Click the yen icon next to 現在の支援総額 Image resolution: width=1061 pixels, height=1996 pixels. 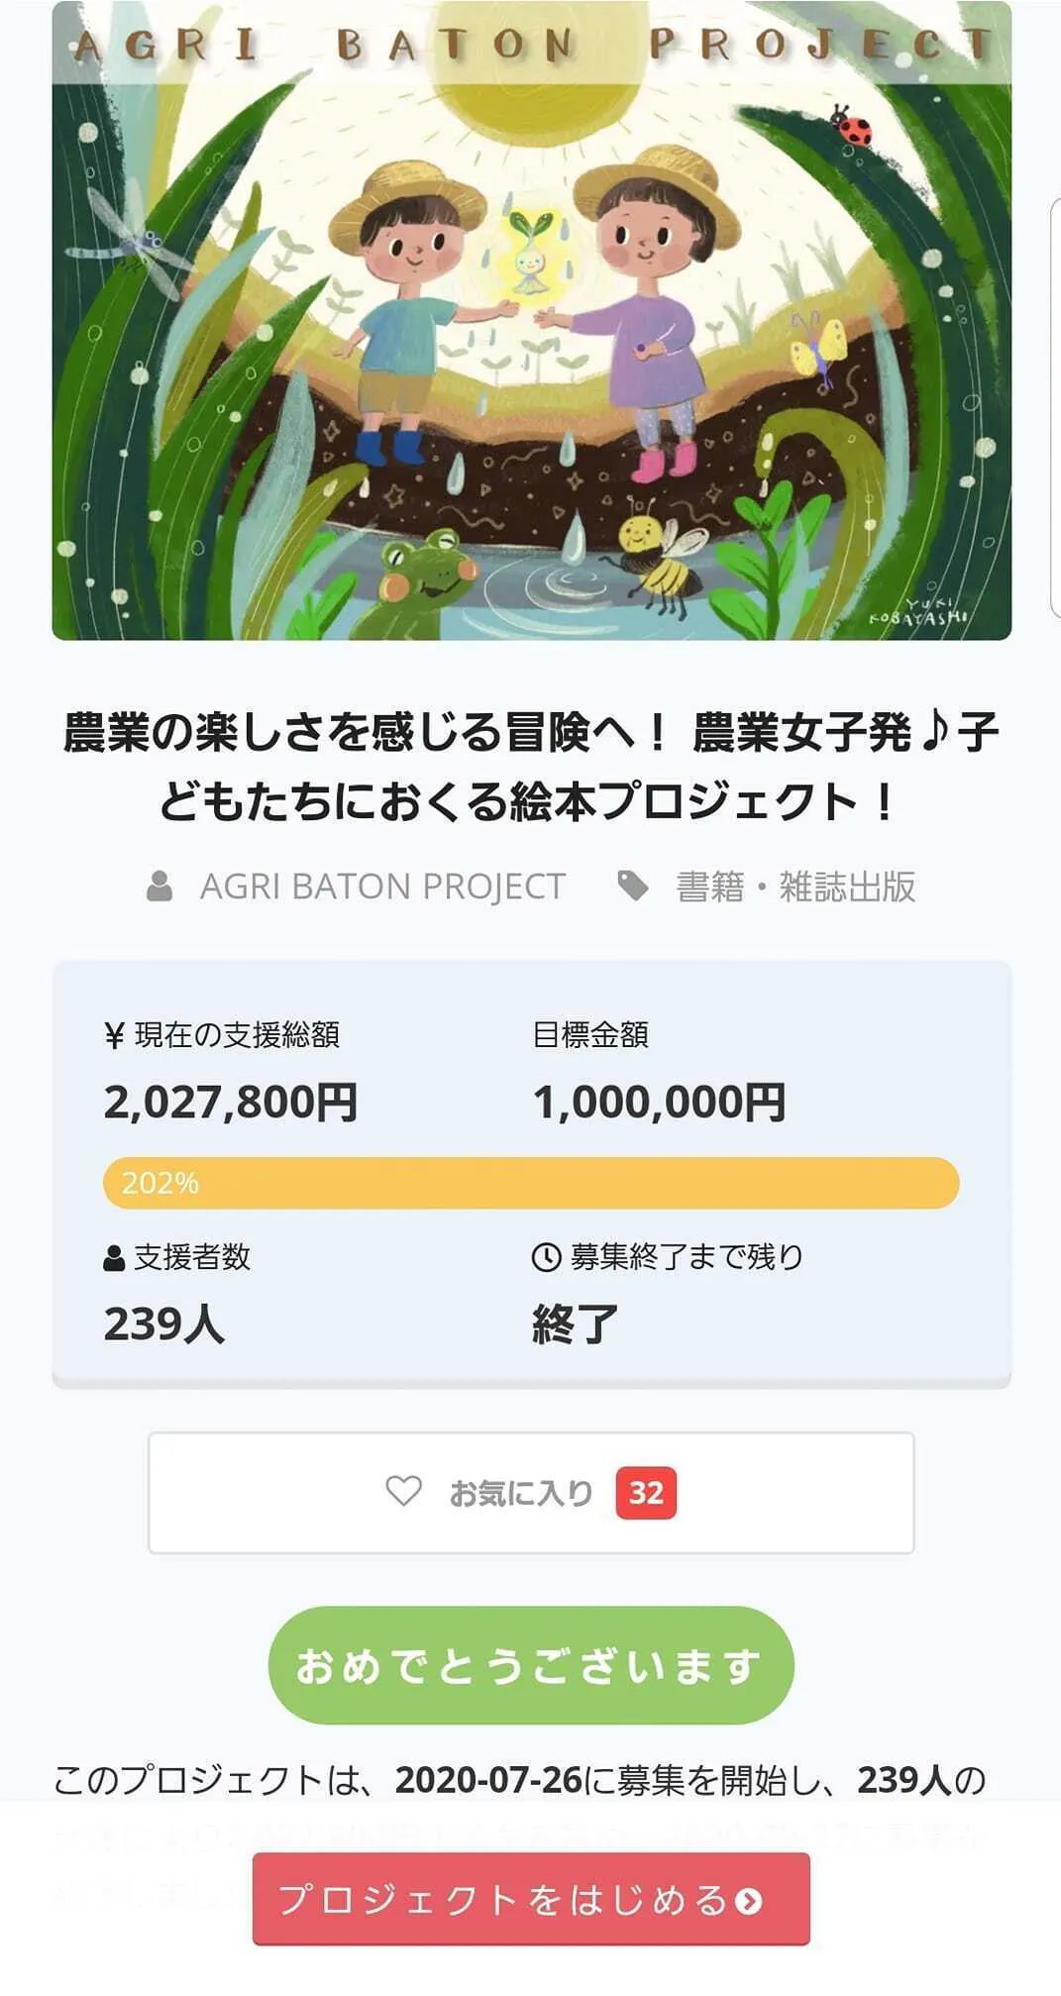[x=115, y=1035]
